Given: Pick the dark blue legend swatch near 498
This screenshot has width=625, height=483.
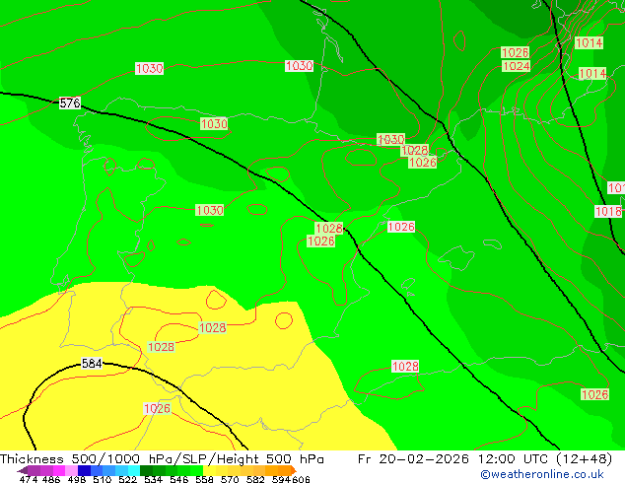Looking at the screenshot, I should pyautogui.click(x=84, y=470).
